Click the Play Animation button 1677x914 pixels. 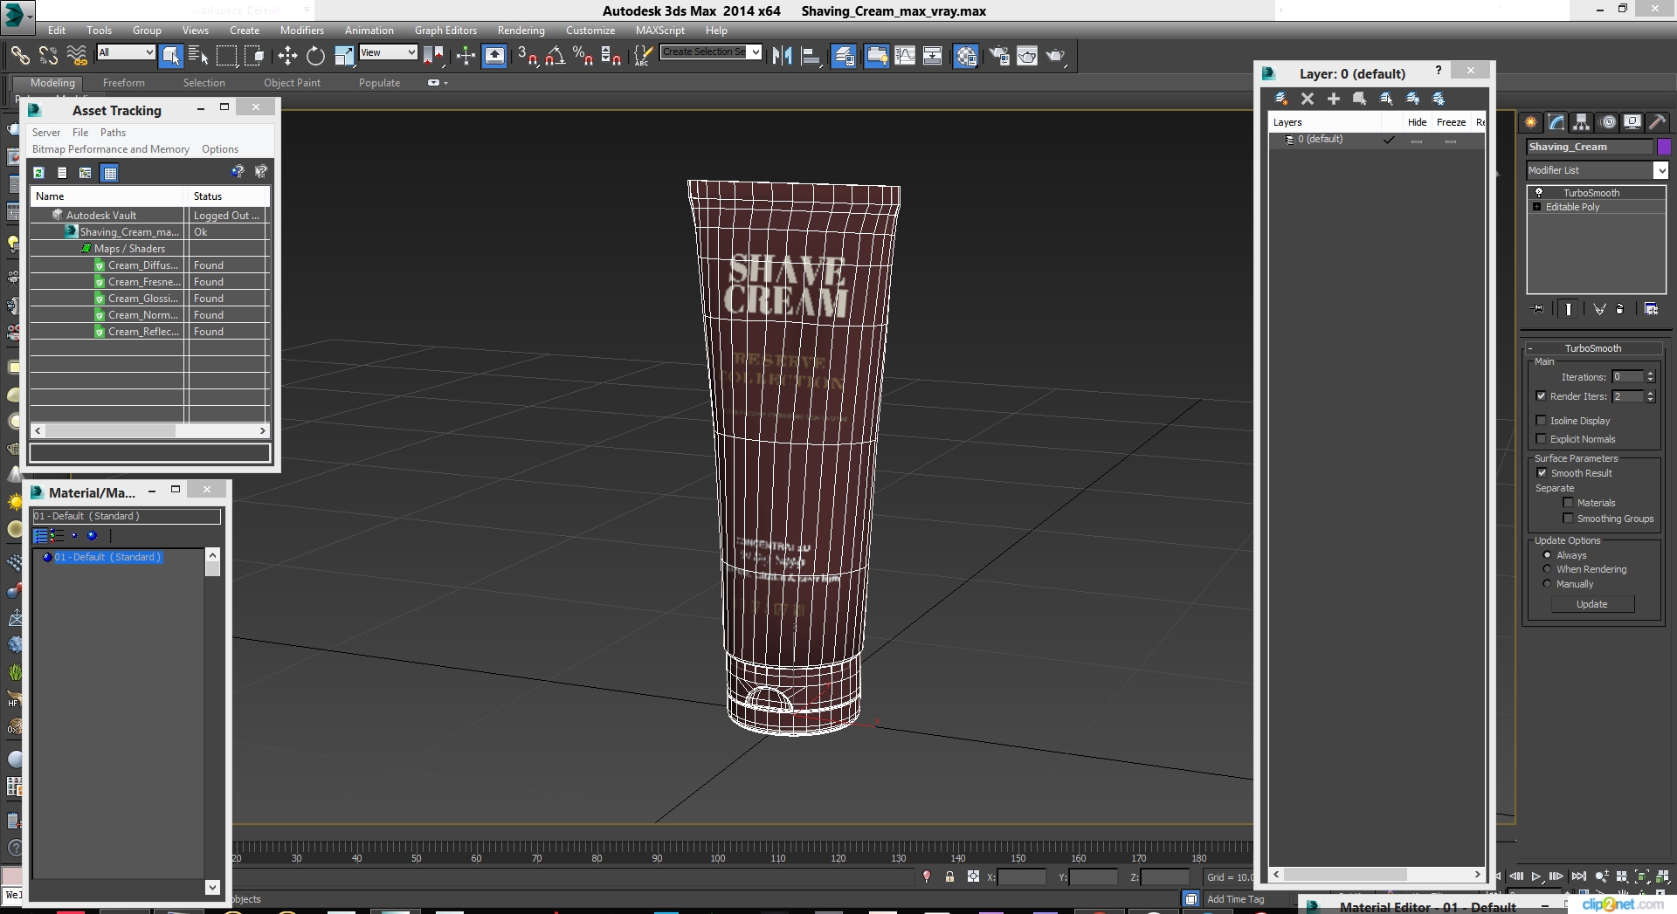click(x=1536, y=876)
